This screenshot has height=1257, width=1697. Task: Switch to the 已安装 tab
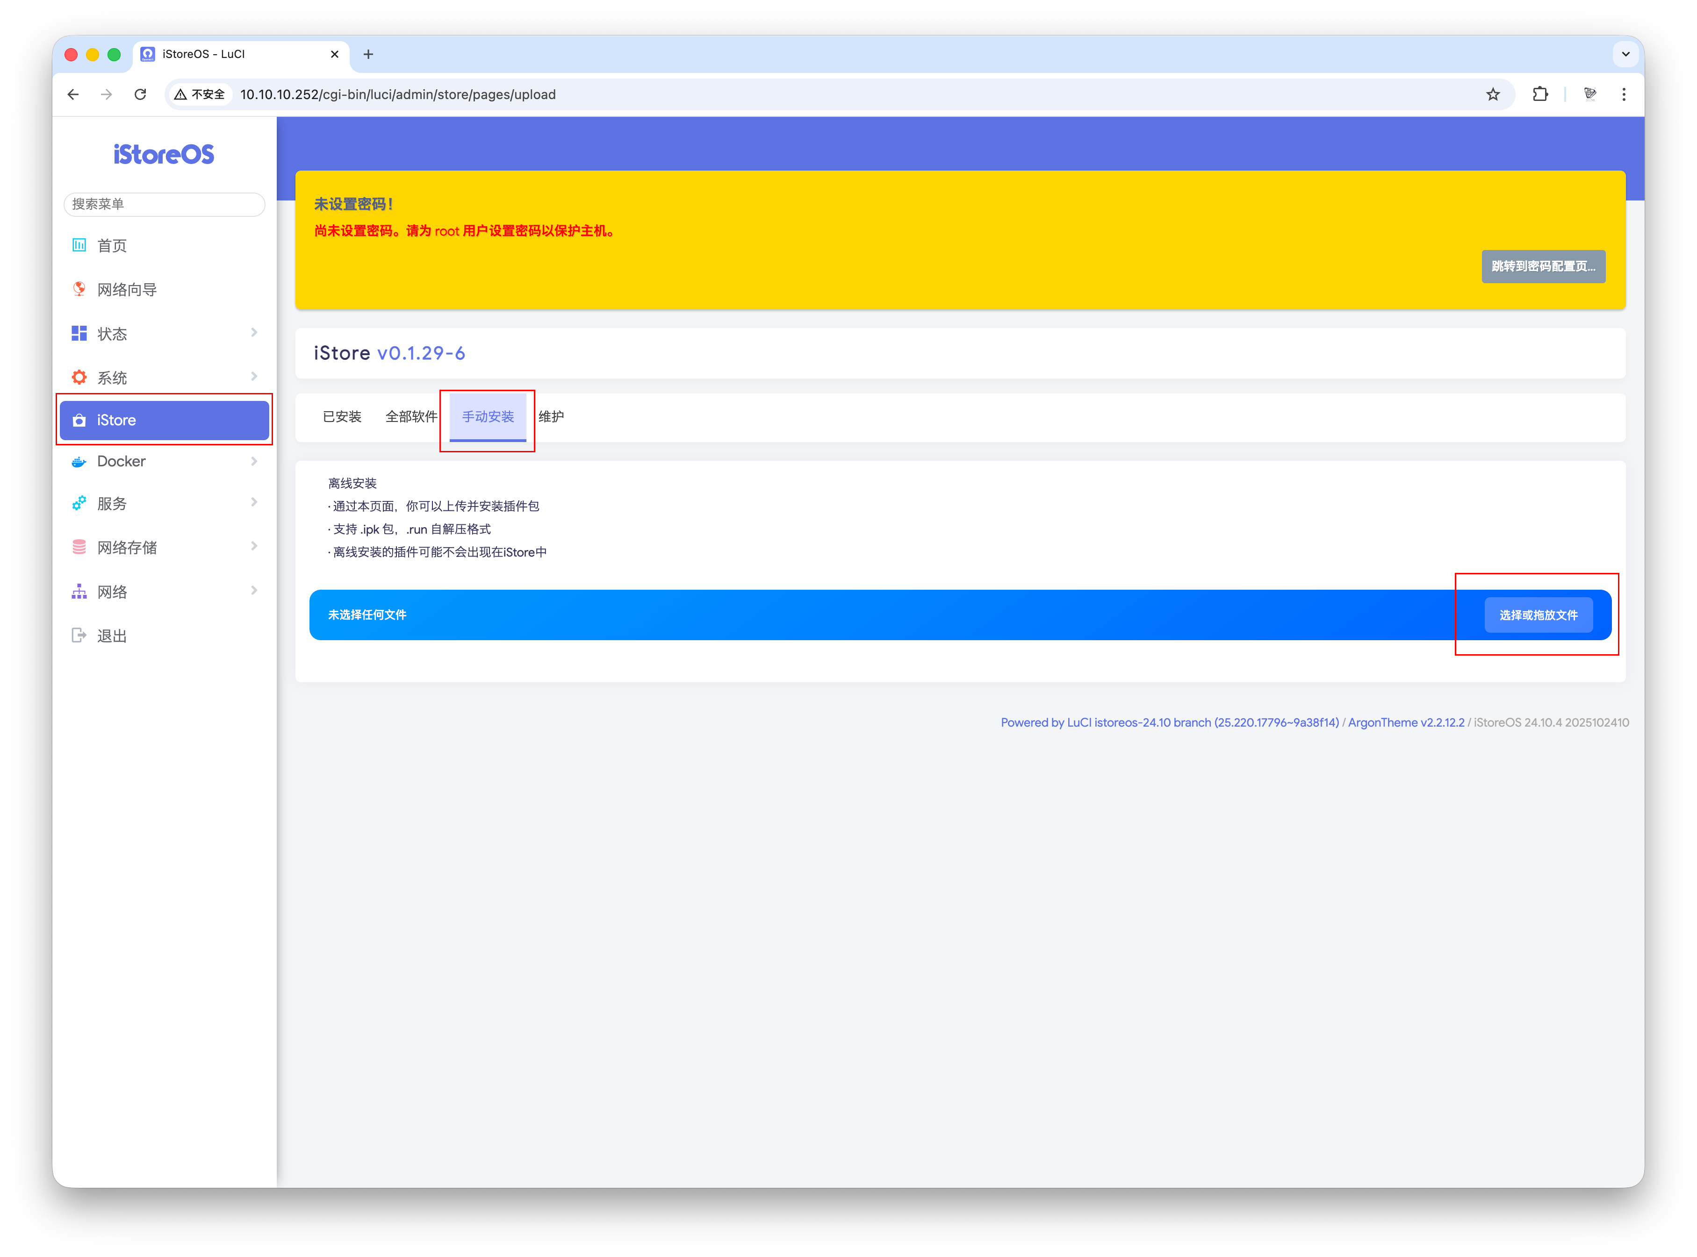(342, 417)
